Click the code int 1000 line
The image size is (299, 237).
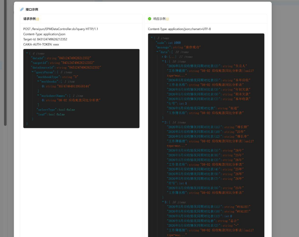click(x=168, y=43)
